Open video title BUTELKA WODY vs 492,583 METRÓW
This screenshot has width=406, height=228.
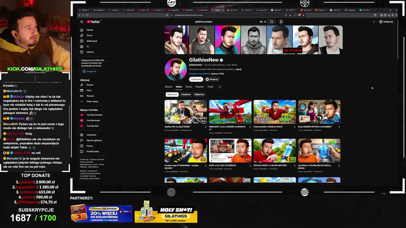pyautogui.click(x=270, y=165)
